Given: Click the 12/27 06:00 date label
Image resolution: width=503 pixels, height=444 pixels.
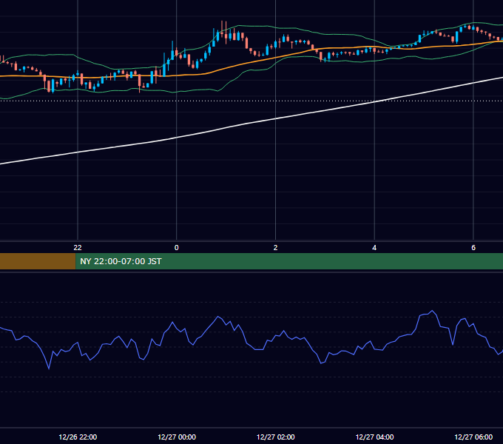Looking at the screenshot, I should point(473,437).
